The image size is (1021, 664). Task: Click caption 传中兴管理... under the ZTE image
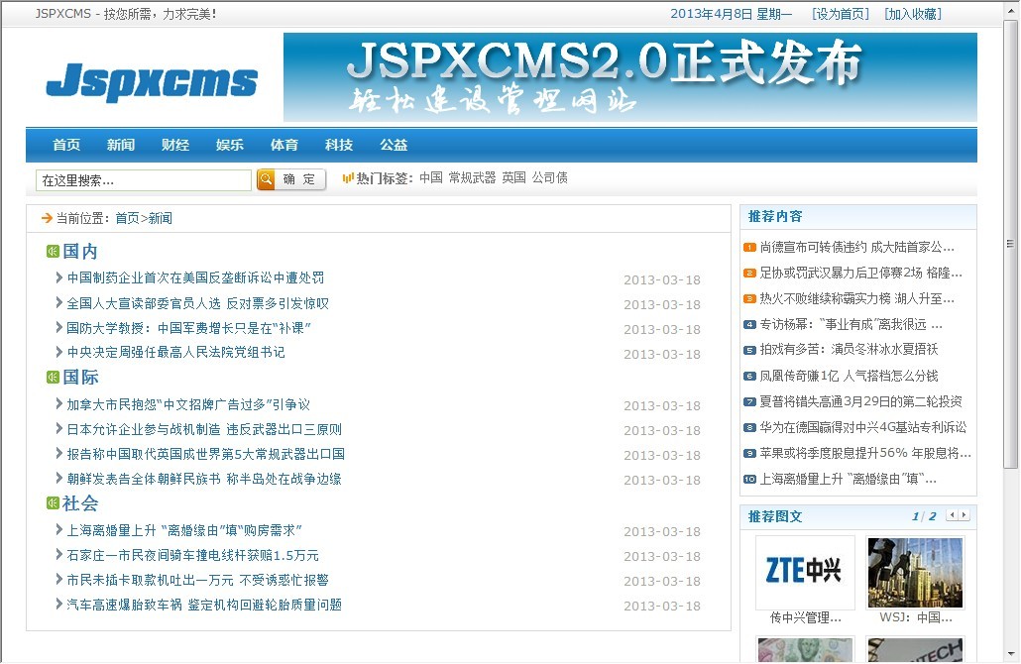[x=806, y=617]
